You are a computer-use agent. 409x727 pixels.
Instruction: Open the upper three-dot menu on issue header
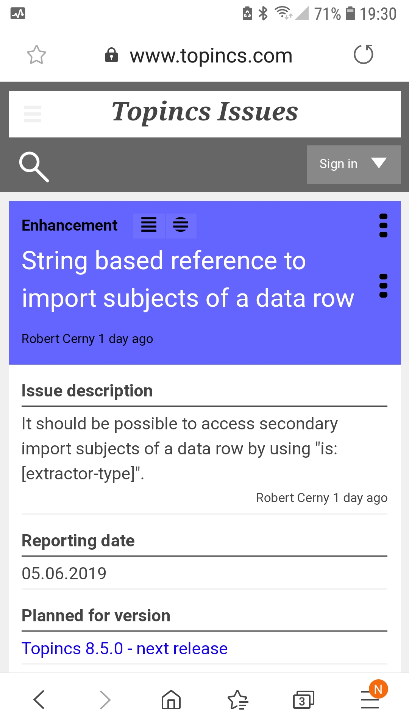[x=383, y=226]
